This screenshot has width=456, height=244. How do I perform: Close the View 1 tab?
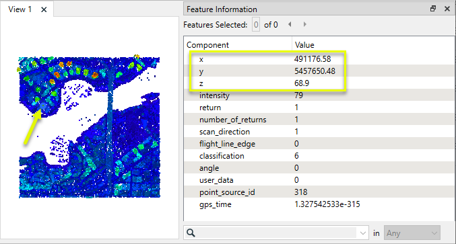coord(44,9)
